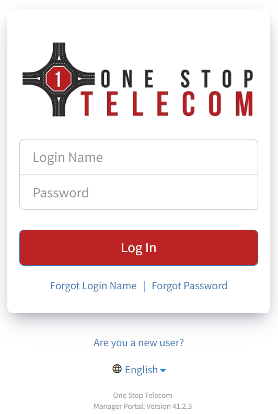Submit with the red Log In button
278x414 pixels.
[x=138, y=247]
